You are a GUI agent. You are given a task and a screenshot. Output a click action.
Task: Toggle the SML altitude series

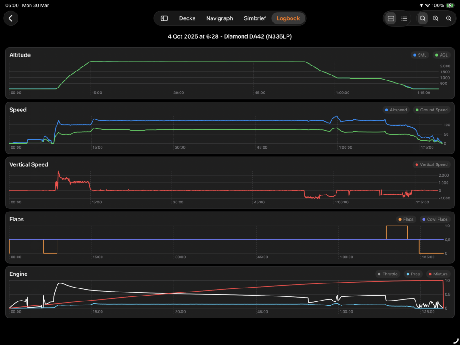420,55
